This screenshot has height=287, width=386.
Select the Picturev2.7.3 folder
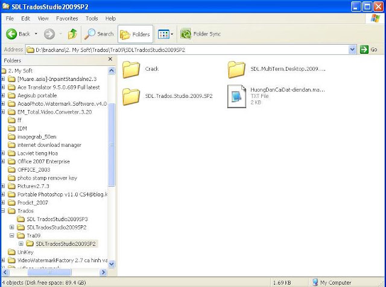pyautogui.click(x=33, y=186)
